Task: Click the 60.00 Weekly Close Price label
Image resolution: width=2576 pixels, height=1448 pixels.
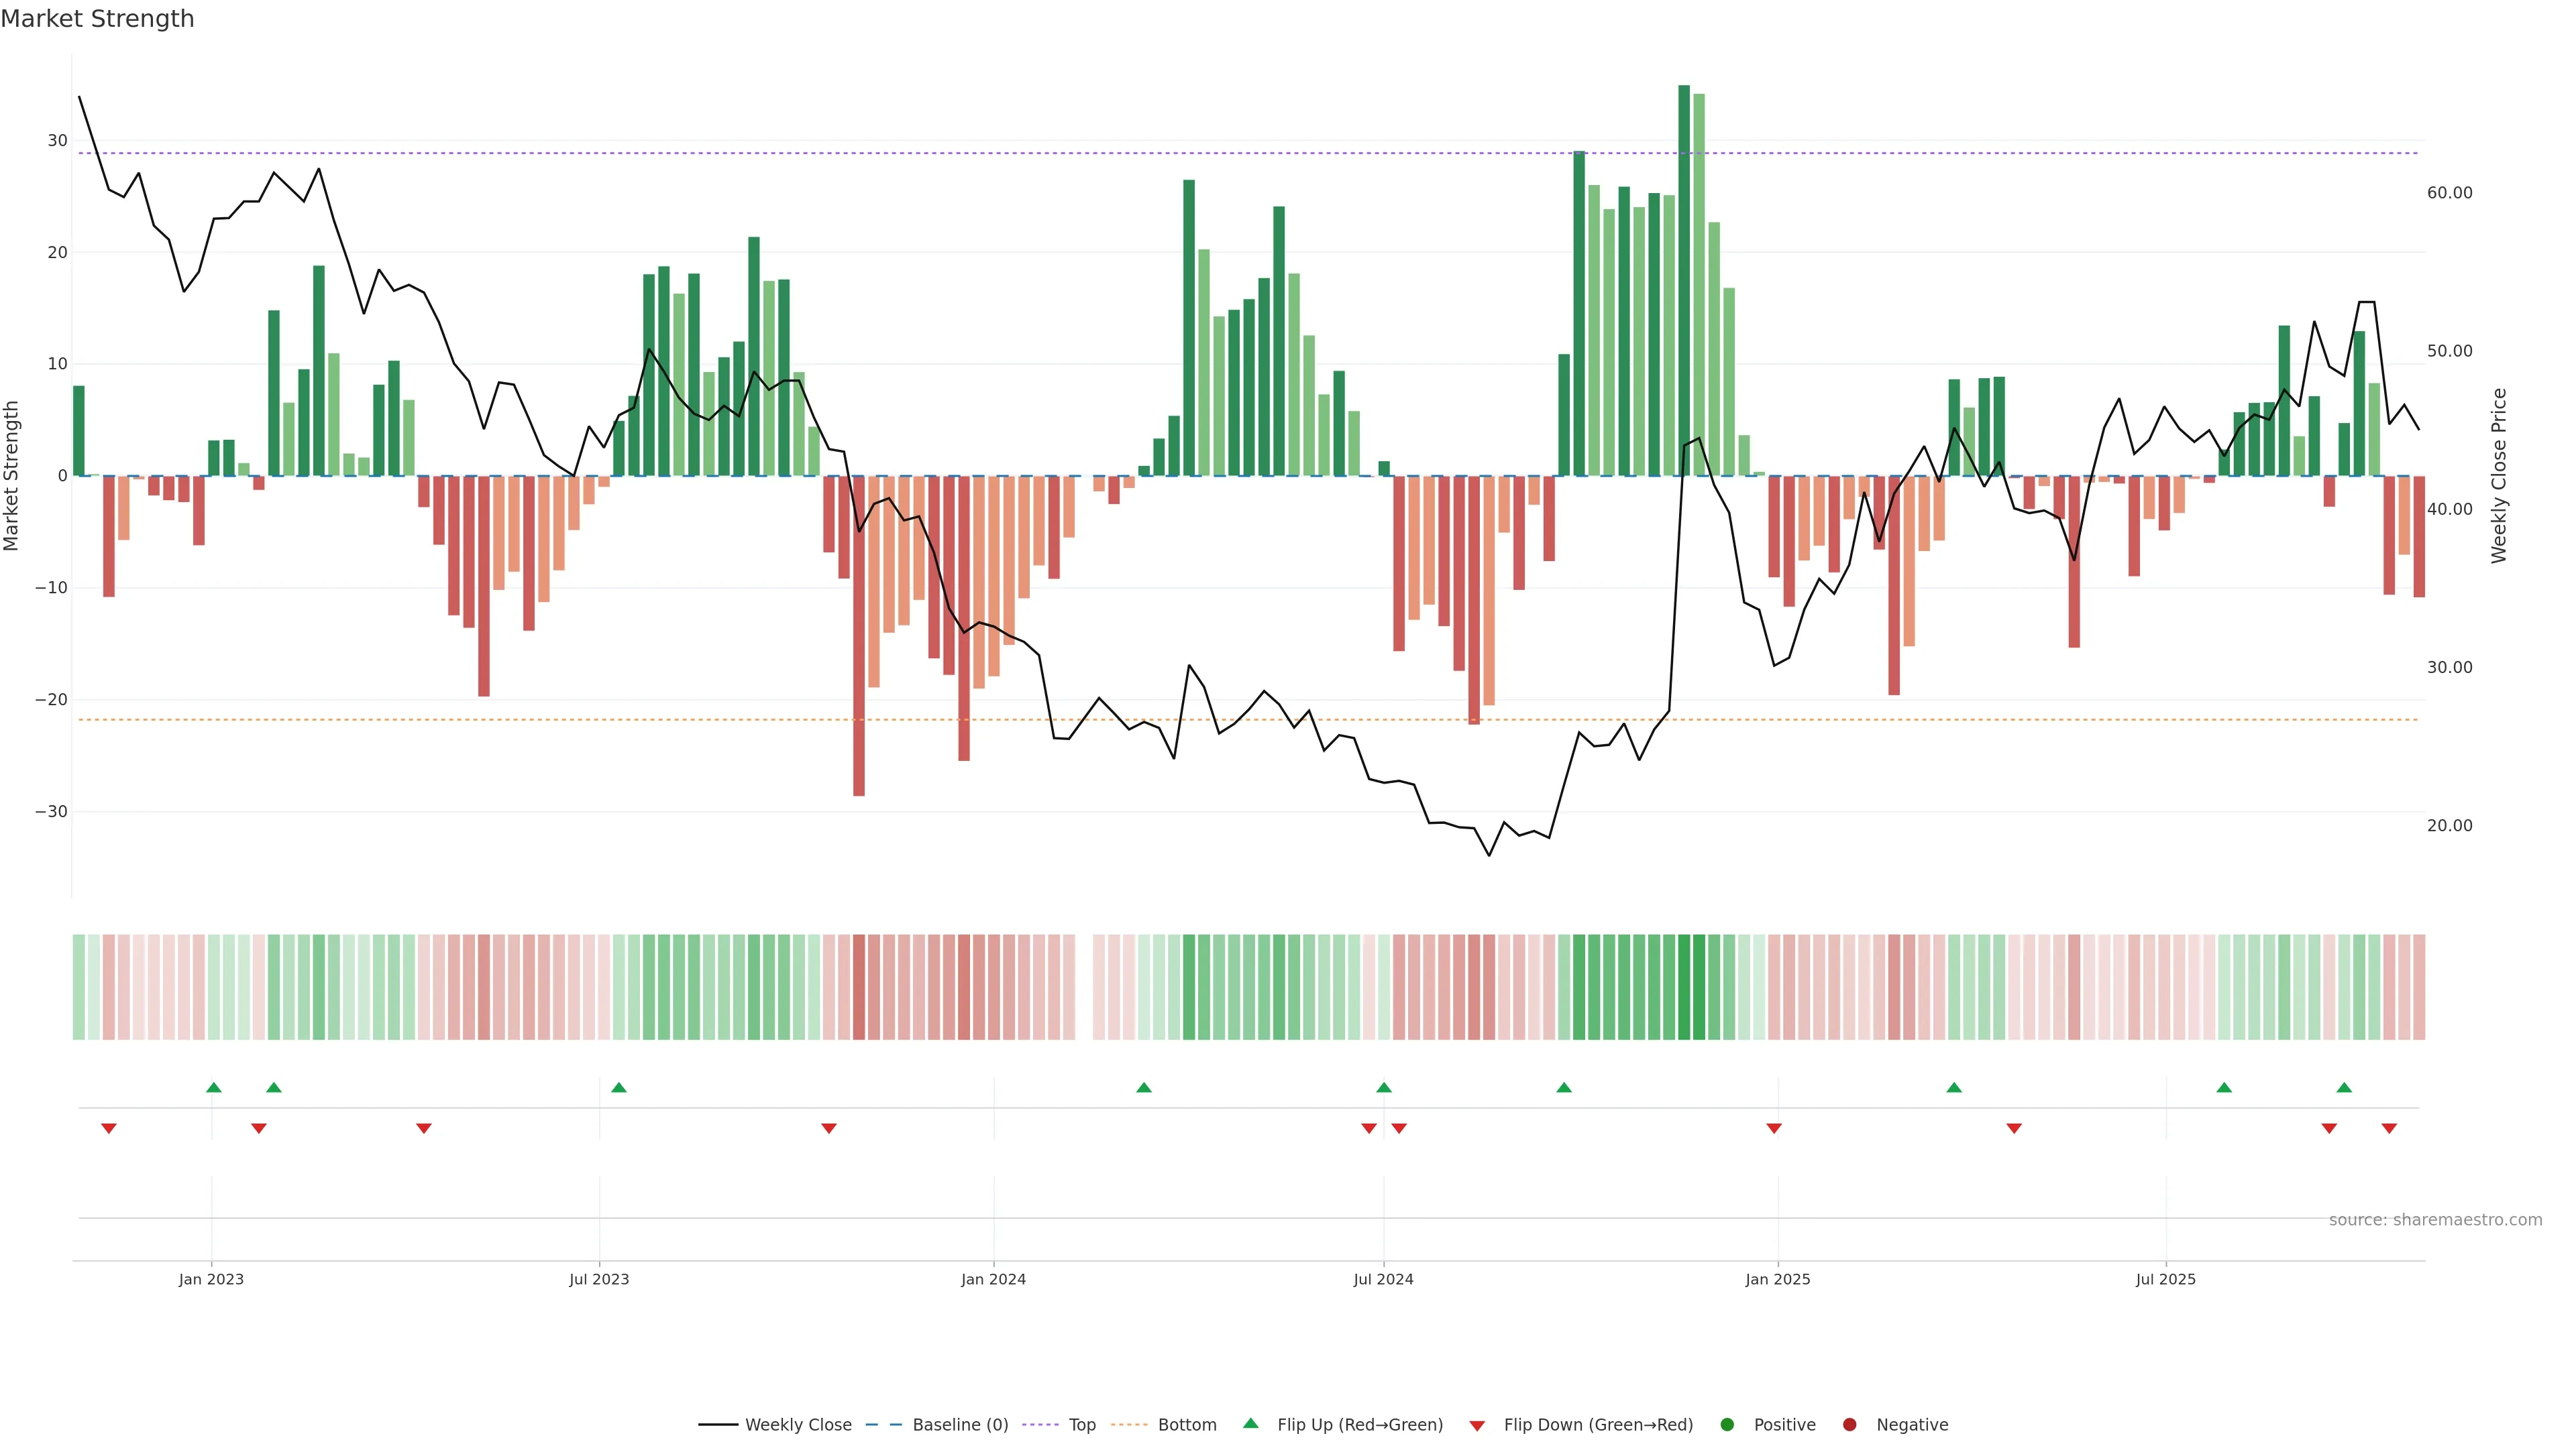Action: point(2449,193)
